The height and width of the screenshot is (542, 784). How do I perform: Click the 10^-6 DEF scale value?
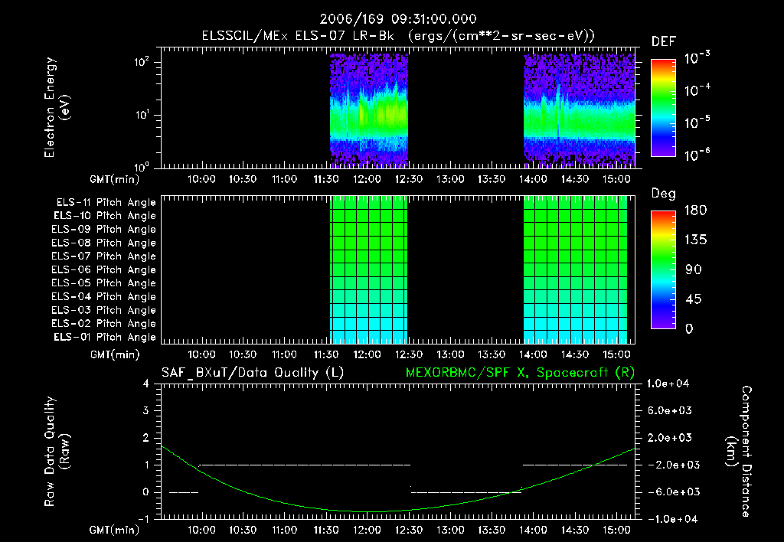(697, 155)
